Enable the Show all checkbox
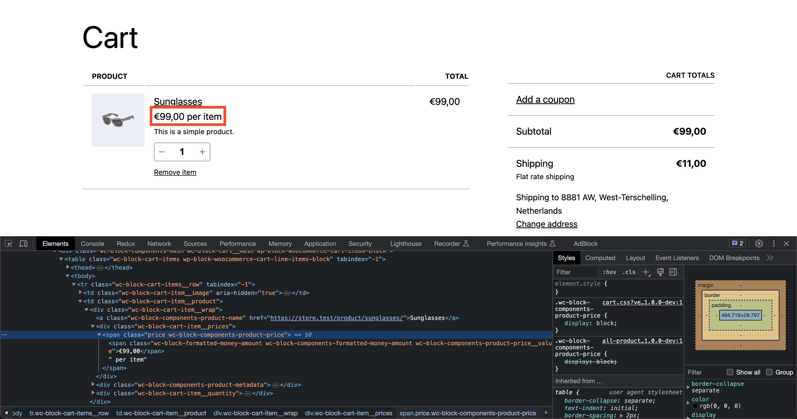Image resolution: width=797 pixels, height=419 pixels. (x=730, y=372)
